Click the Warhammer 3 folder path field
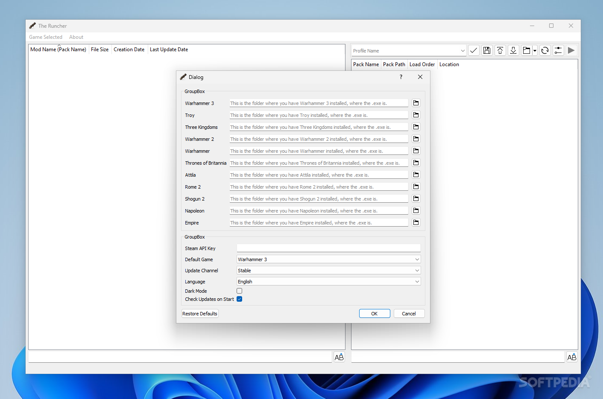This screenshot has height=399, width=603. [x=319, y=103]
